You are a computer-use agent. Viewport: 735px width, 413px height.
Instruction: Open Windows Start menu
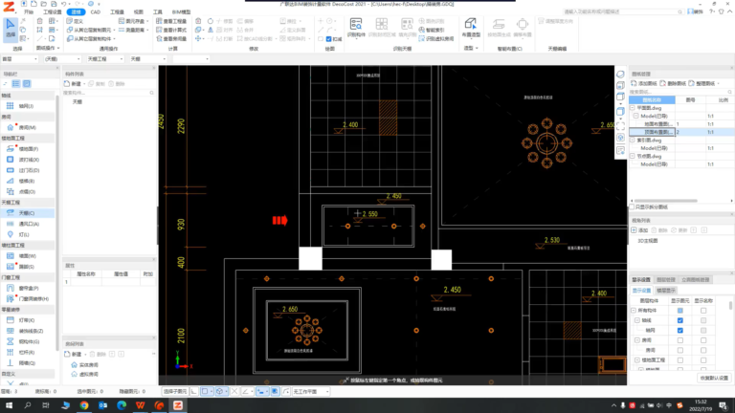coord(9,405)
